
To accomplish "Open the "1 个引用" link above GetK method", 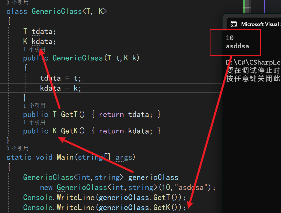I will tap(34, 122).
